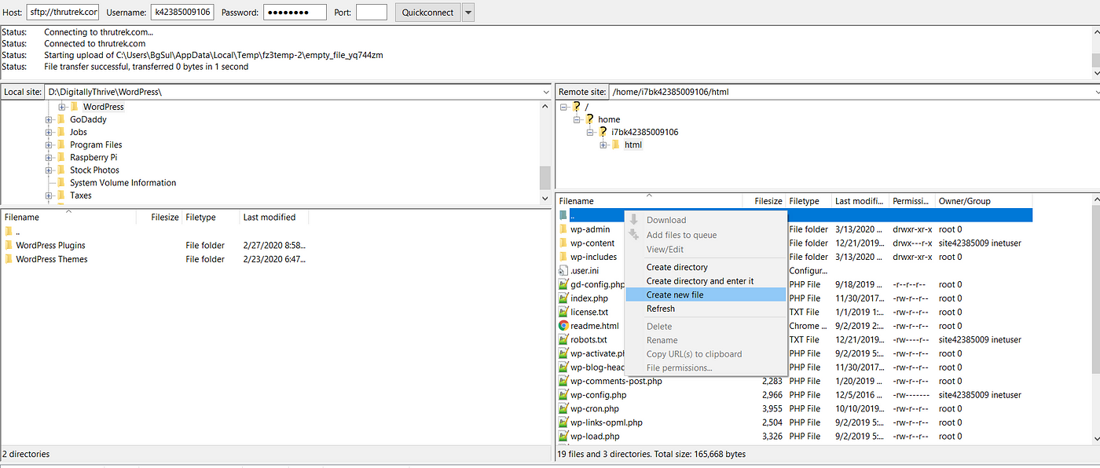
Task: Click File permissions in the context menu
Action: 679,367
